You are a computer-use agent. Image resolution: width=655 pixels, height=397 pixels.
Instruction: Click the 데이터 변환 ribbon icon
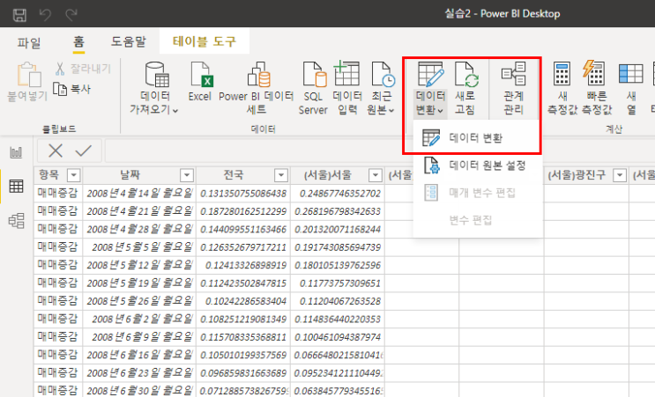(431, 74)
